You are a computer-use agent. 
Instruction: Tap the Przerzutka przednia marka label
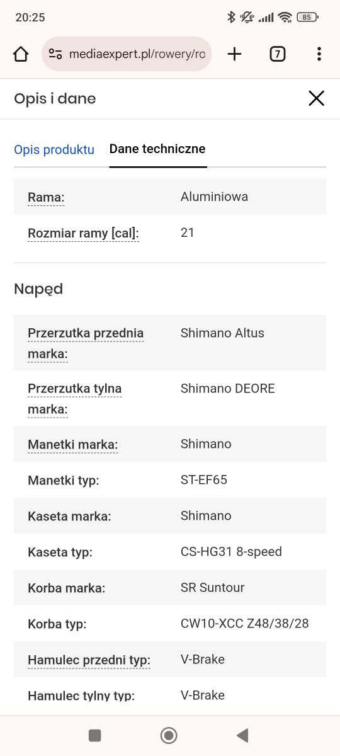click(86, 344)
